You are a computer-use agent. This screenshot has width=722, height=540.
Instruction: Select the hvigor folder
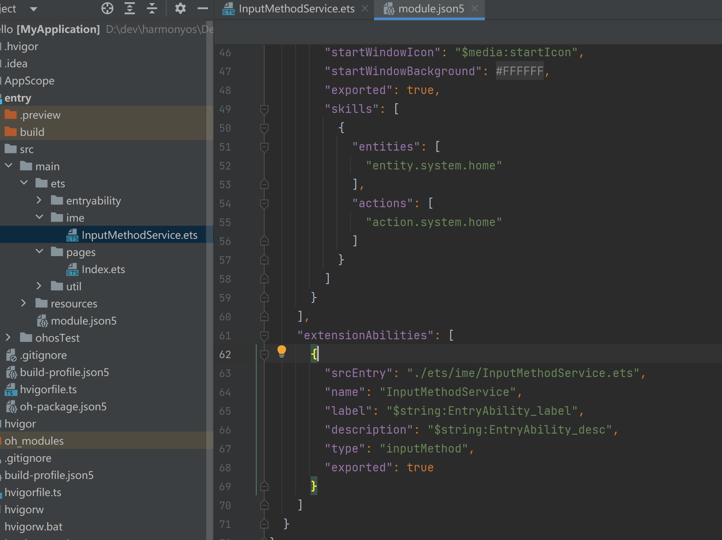pos(20,423)
